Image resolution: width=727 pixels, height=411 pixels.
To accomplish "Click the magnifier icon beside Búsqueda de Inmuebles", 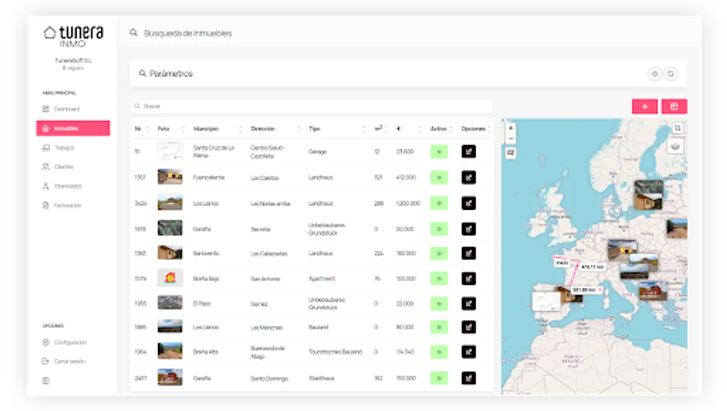I will (134, 33).
